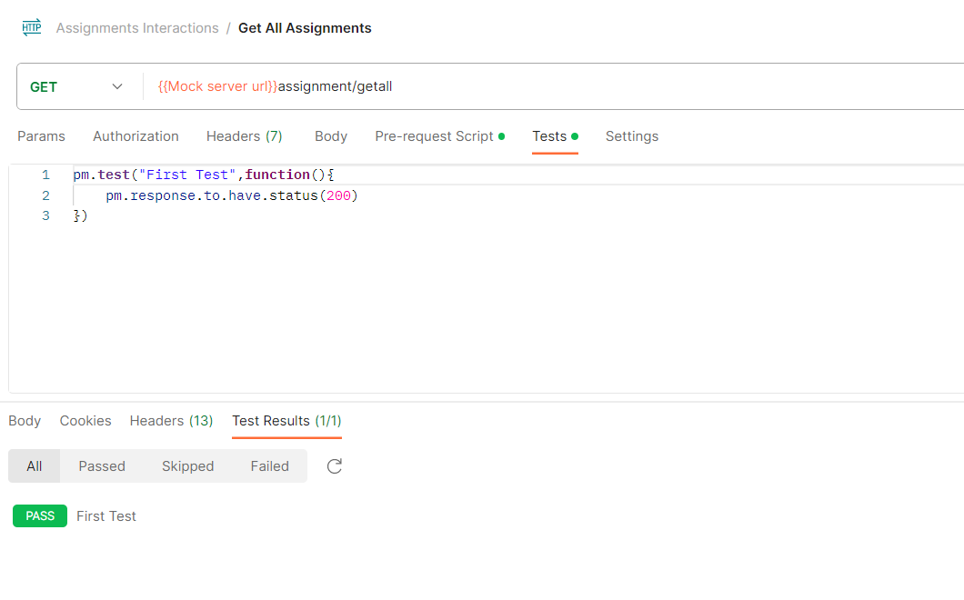Select the request Body tab
Image resolution: width=964 pixels, height=600 pixels.
[x=331, y=136]
